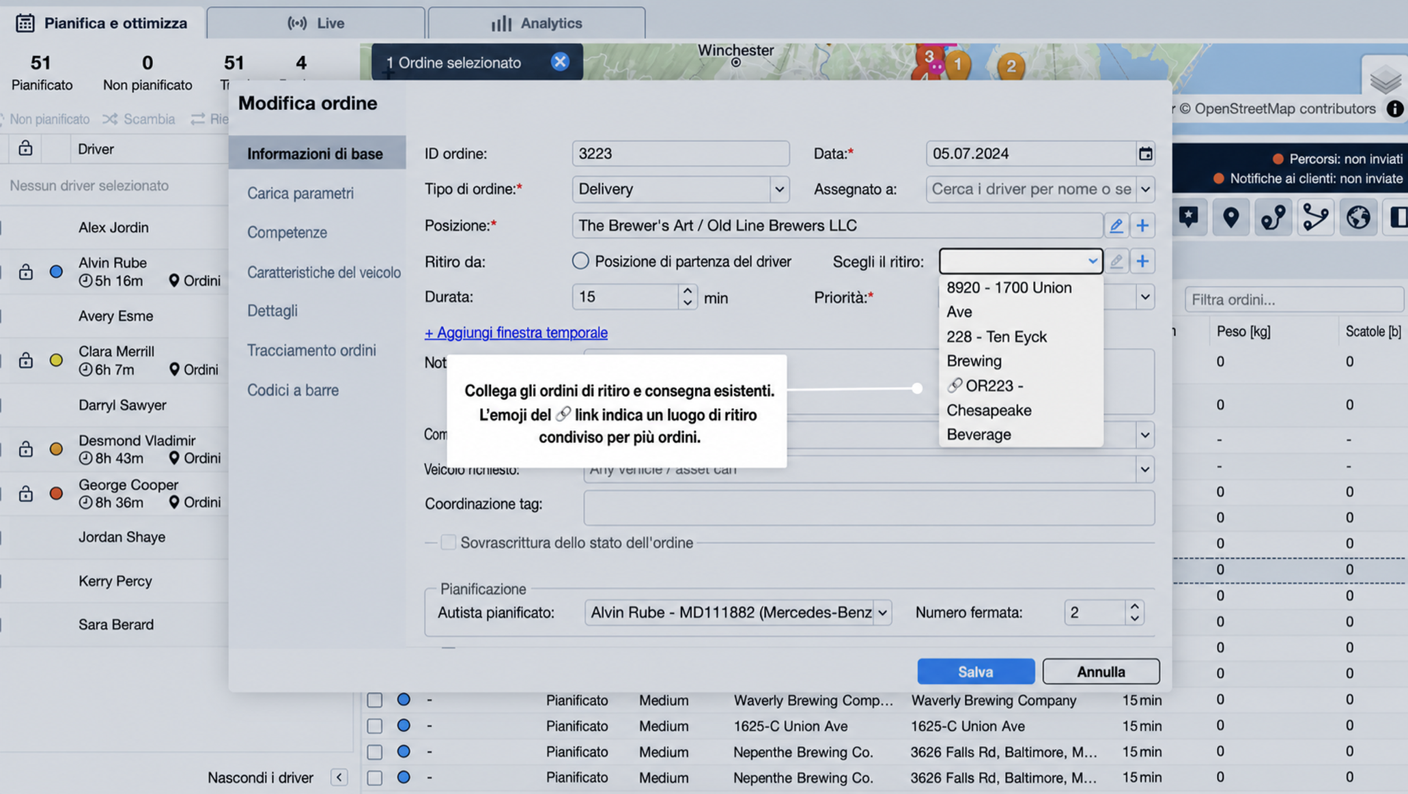This screenshot has width=1408, height=794.
Task: Tick the checkbox for Waverly Brewing row
Action: pyautogui.click(x=374, y=700)
